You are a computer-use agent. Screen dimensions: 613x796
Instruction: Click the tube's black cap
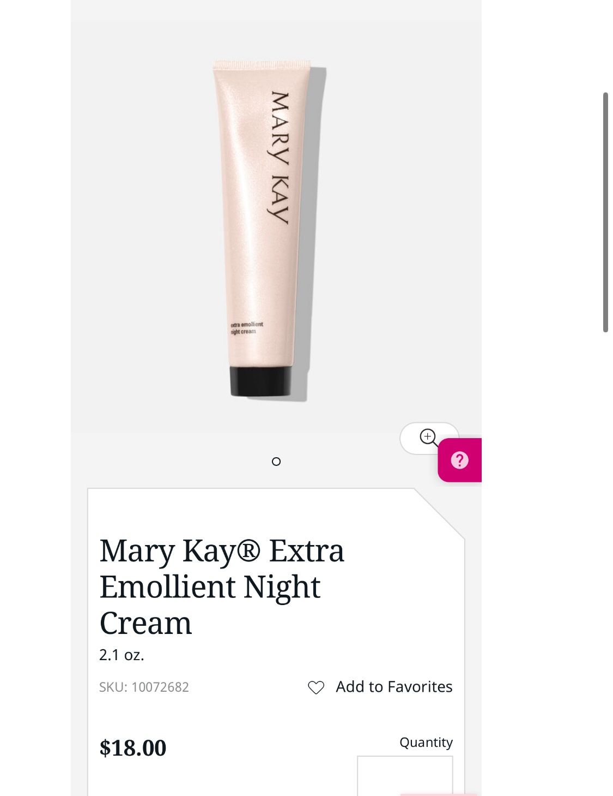click(261, 381)
